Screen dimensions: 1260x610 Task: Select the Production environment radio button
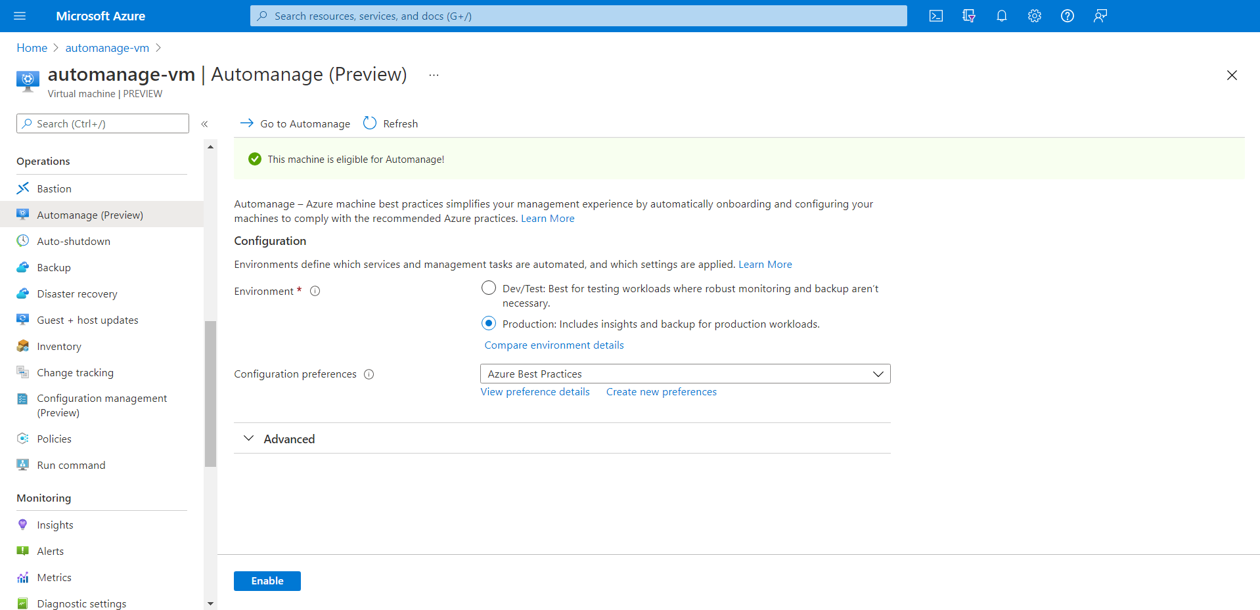(489, 324)
